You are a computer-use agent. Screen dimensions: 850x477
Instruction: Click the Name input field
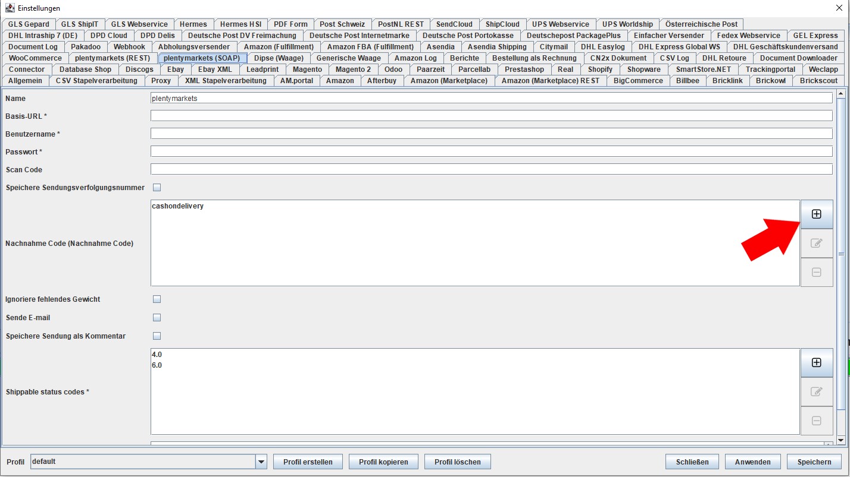coord(492,98)
